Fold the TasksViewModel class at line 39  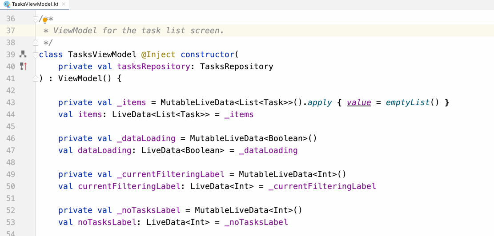coord(35,55)
